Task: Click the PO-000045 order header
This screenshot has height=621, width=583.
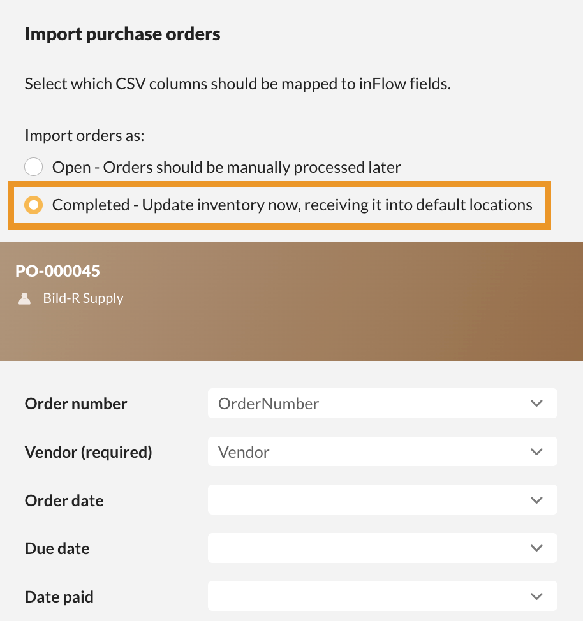Action: [57, 270]
